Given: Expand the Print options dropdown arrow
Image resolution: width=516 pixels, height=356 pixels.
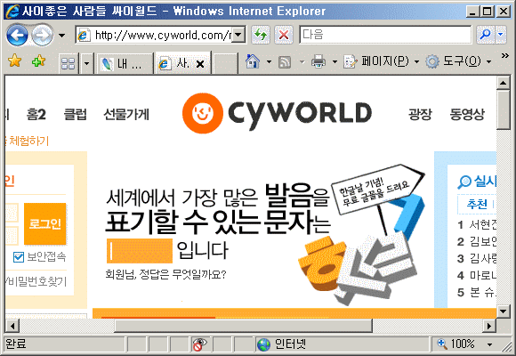Looking at the screenshot, I should 335,61.
